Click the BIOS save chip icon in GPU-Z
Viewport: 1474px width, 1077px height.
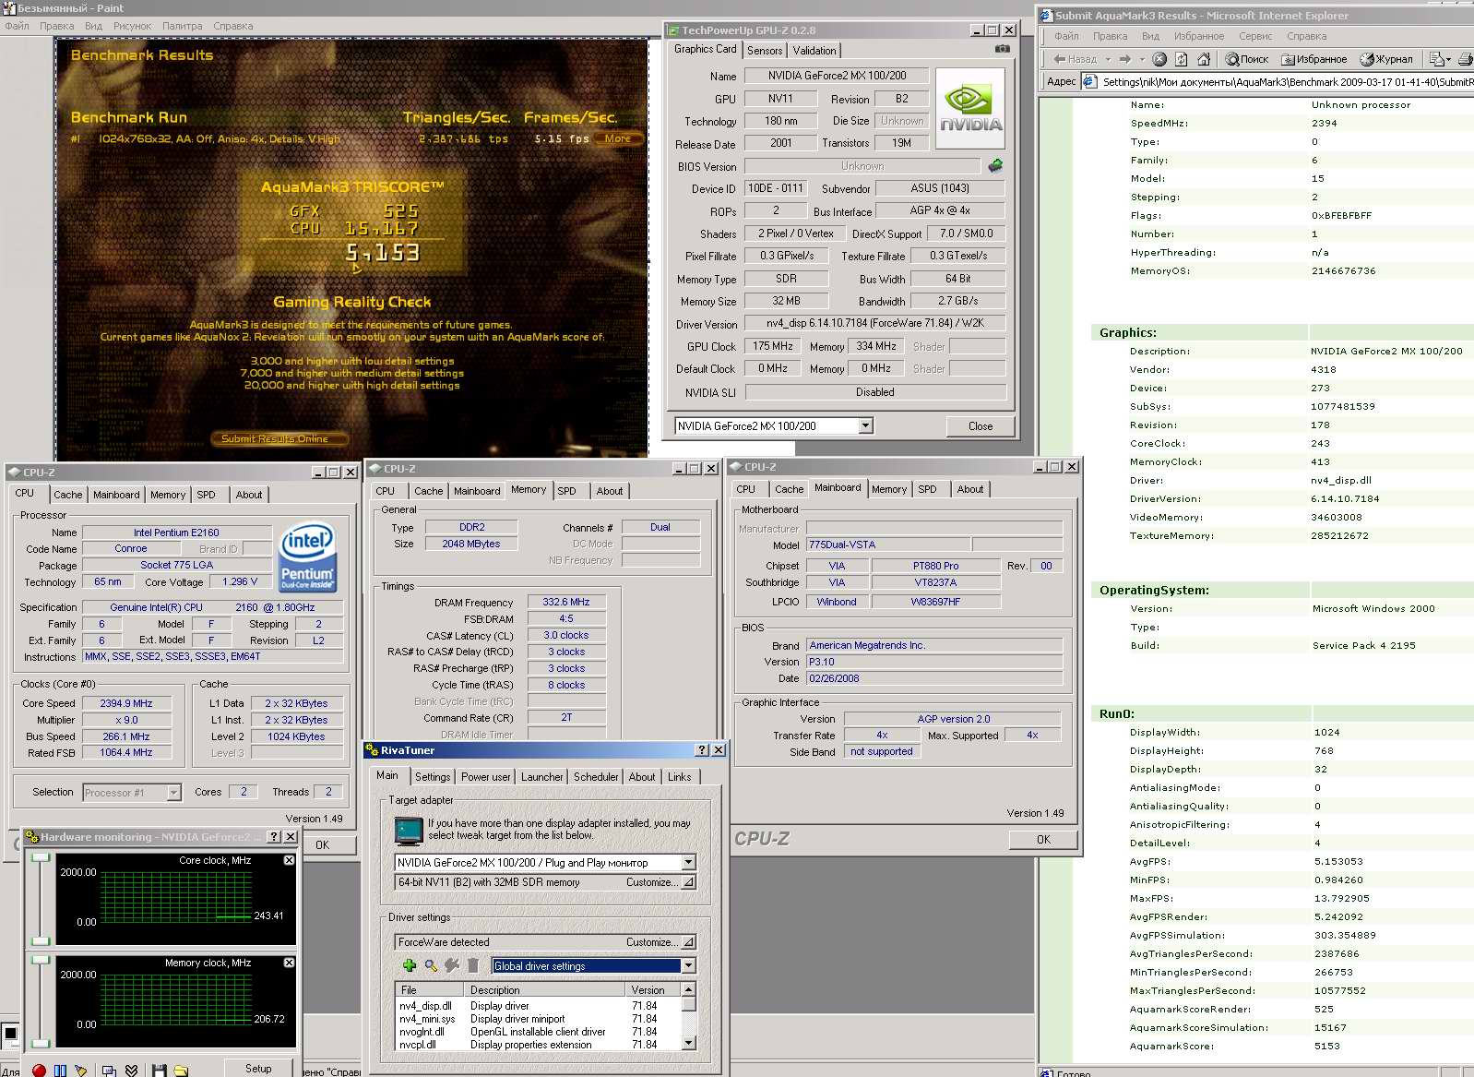click(x=995, y=166)
